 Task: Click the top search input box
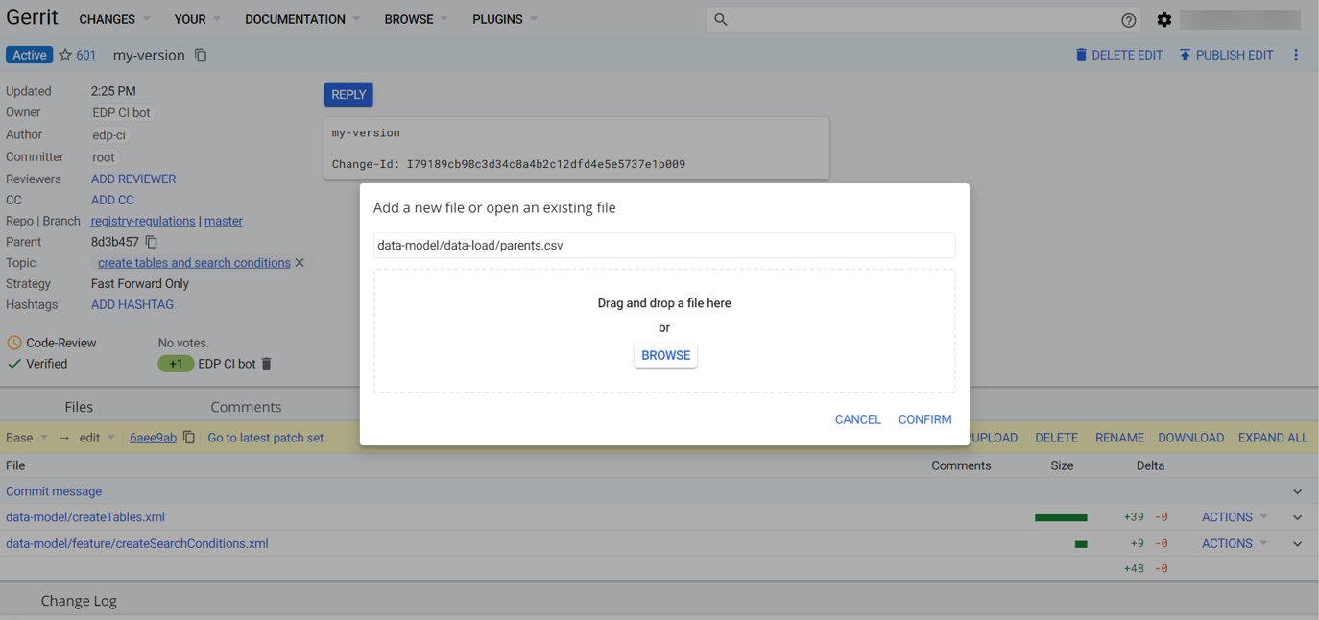point(923,19)
